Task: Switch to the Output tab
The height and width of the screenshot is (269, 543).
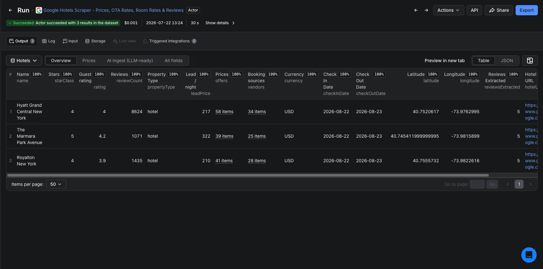Action: [22, 41]
